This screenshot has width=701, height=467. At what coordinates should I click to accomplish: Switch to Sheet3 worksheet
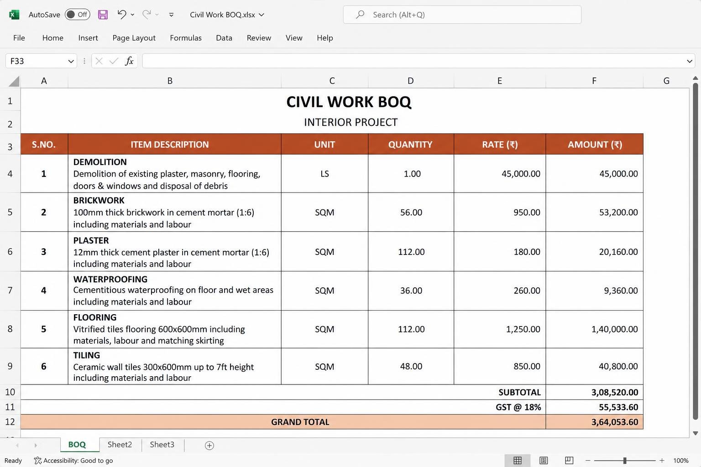pyautogui.click(x=162, y=444)
